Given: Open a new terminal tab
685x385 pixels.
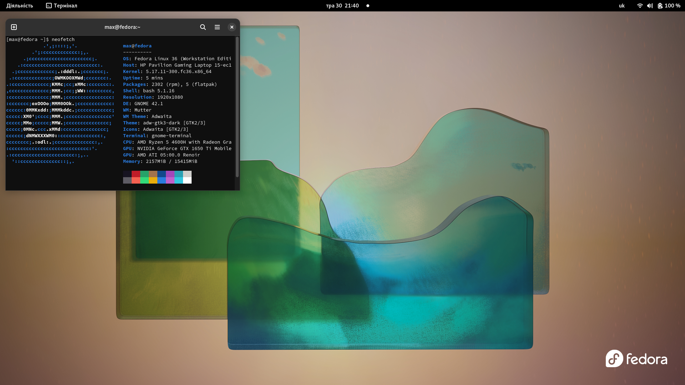Looking at the screenshot, I should coord(14,27).
